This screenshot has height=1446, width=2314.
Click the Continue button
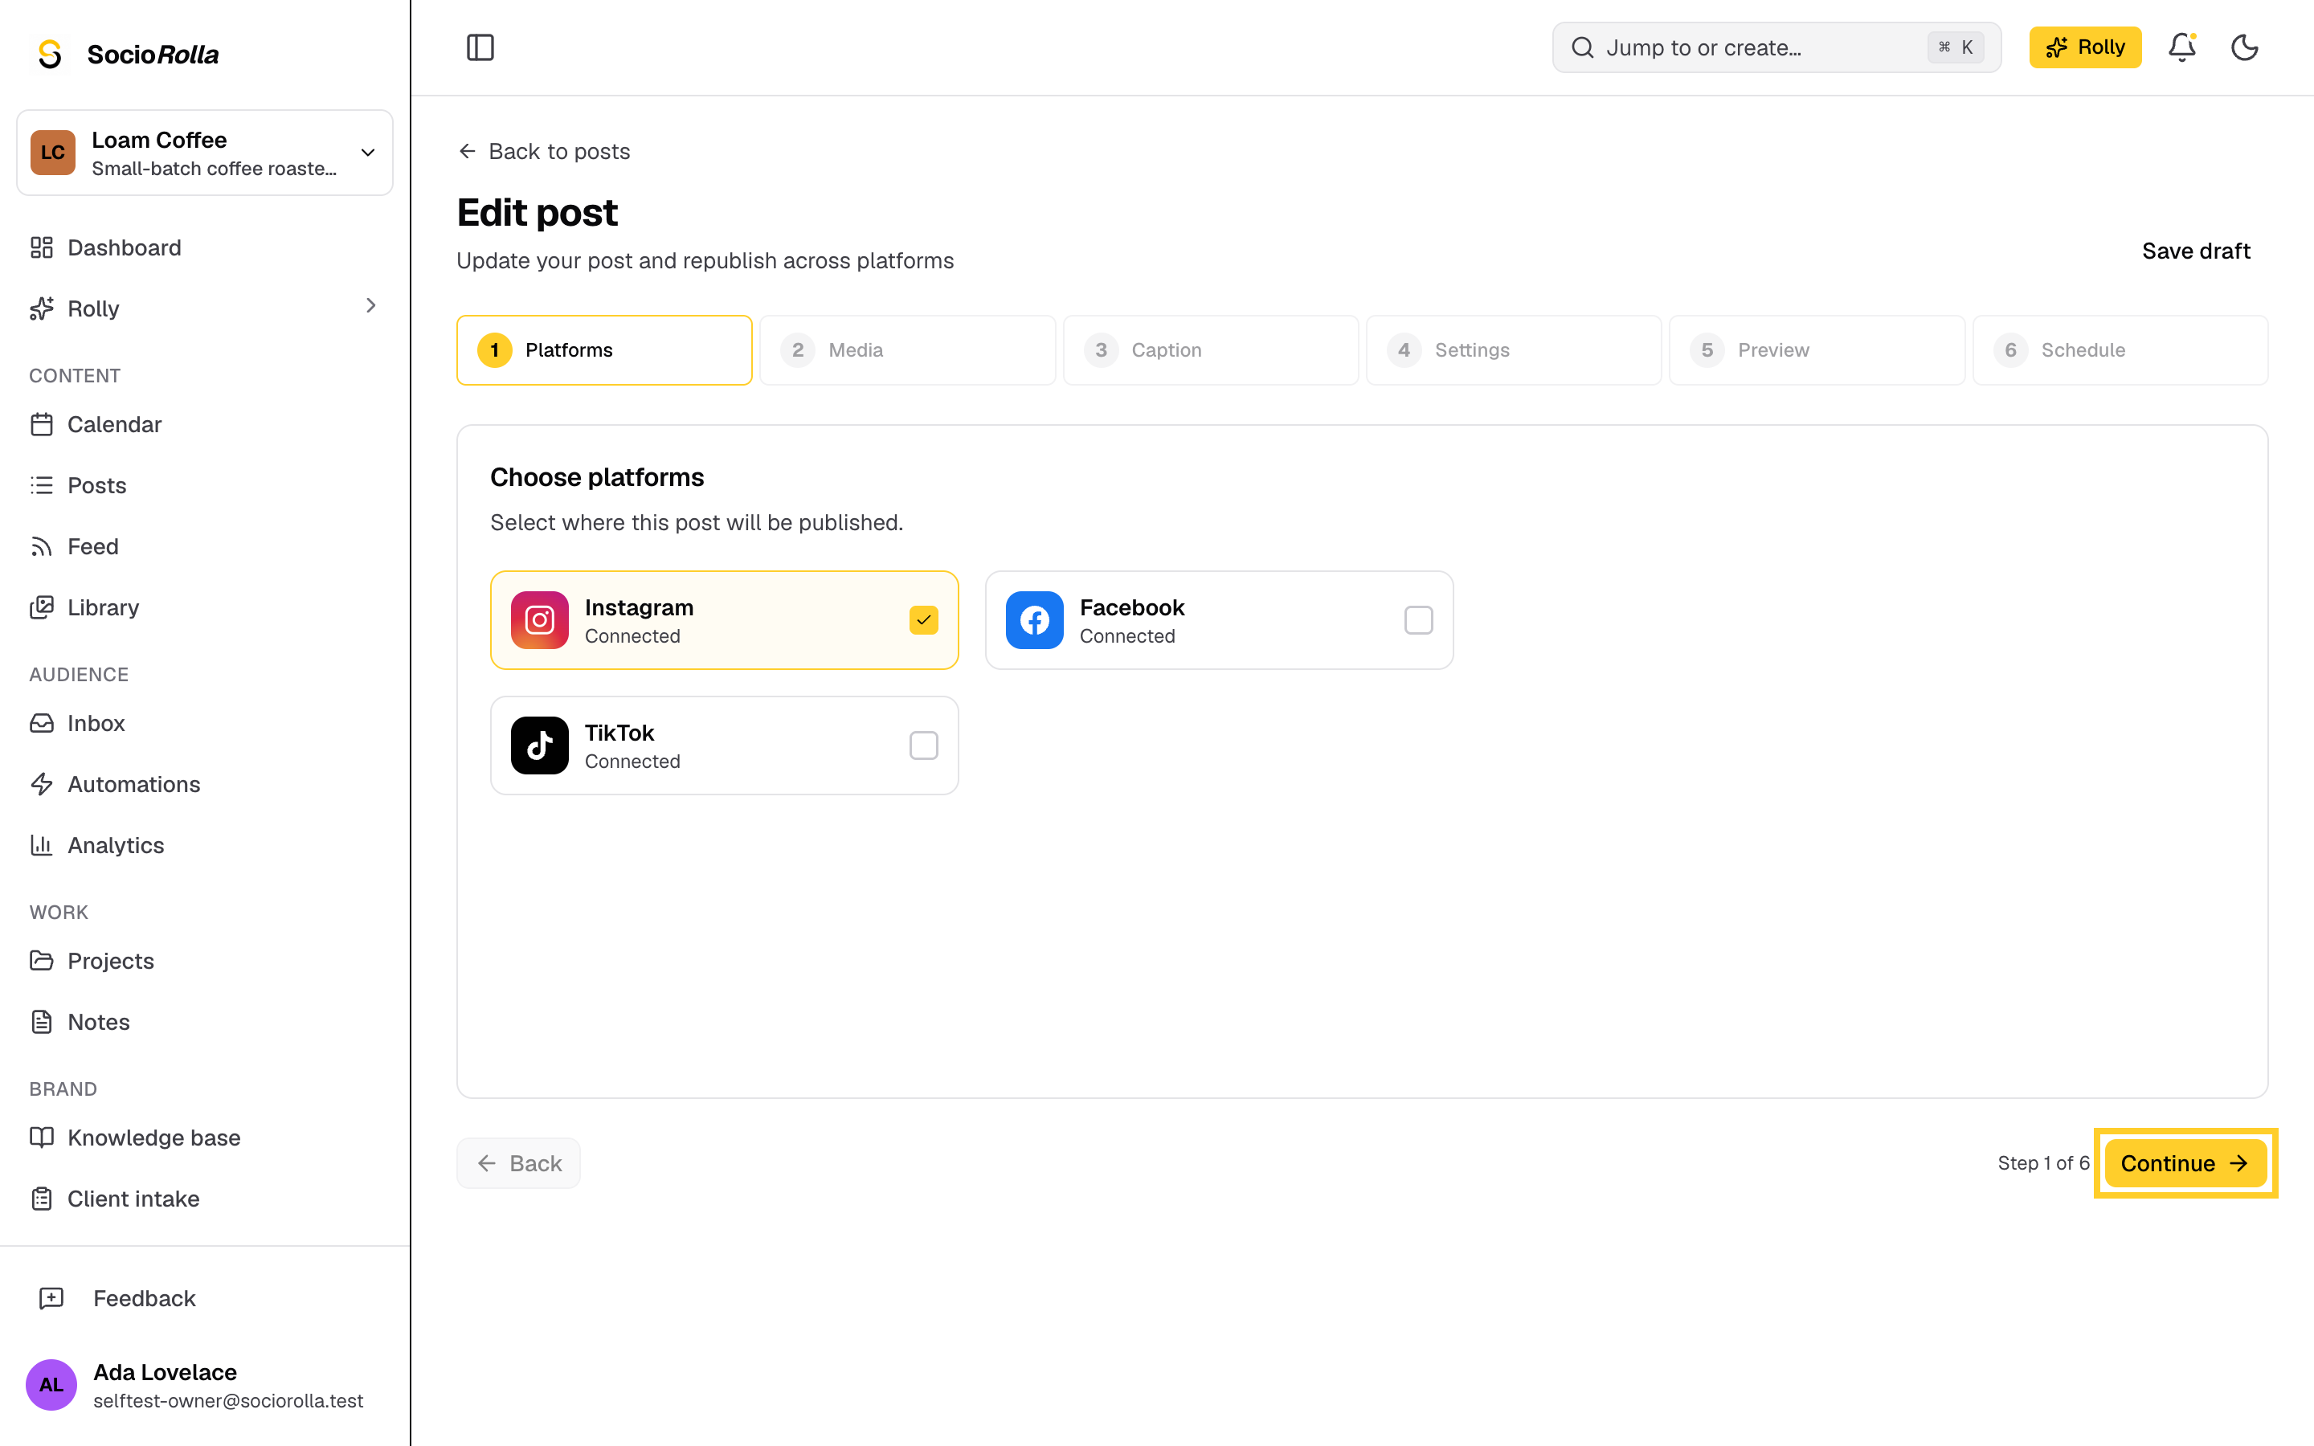coord(2185,1163)
